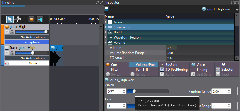Click the timeline vertical scrollbar up arrow
This screenshot has height=111, width=240.
click(x=101, y=26)
